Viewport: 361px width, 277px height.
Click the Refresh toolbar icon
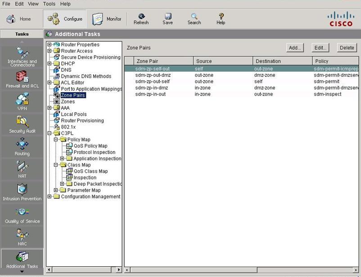point(141,19)
